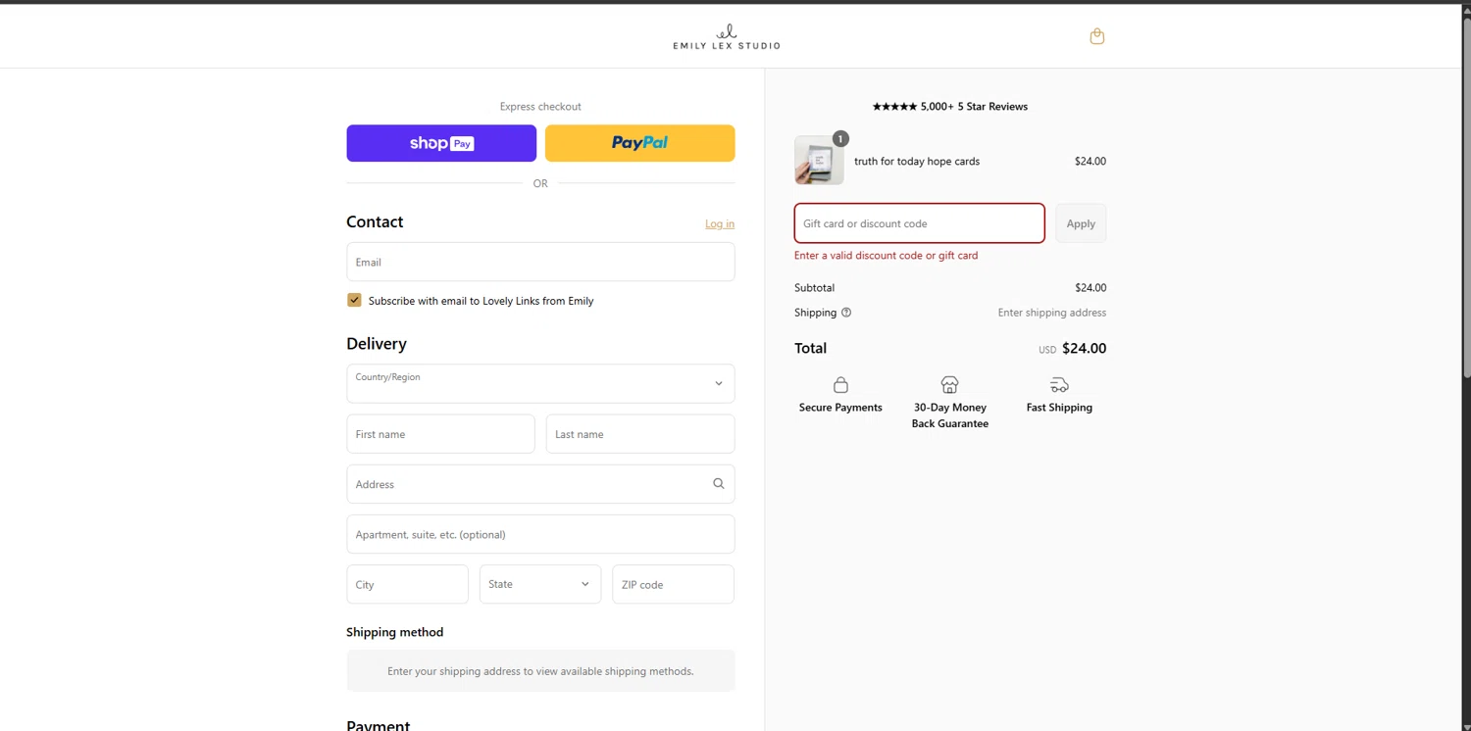Click the Apply discount button

1081,223
